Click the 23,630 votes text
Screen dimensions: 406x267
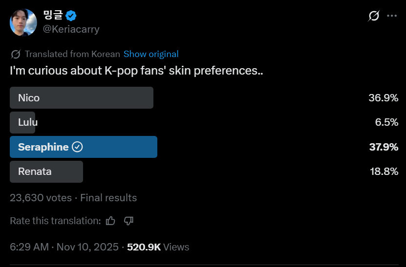[41, 198]
